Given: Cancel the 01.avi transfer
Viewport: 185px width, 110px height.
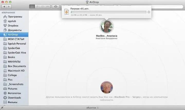Looking at the screenshot, I should tap(149, 12).
